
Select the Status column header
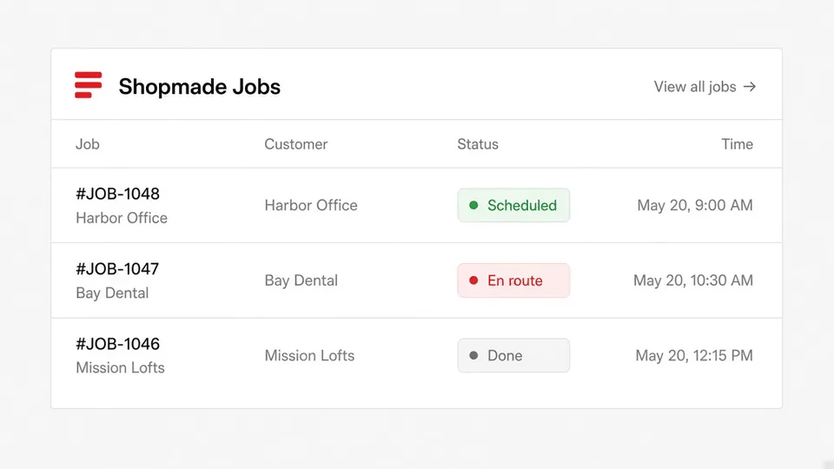pyautogui.click(x=478, y=144)
